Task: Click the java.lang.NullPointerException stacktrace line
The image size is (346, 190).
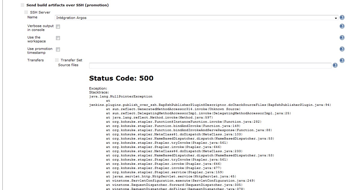Action: pos(121,97)
